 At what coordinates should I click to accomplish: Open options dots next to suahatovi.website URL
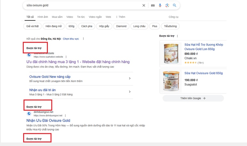pyautogui.click(x=66, y=57)
